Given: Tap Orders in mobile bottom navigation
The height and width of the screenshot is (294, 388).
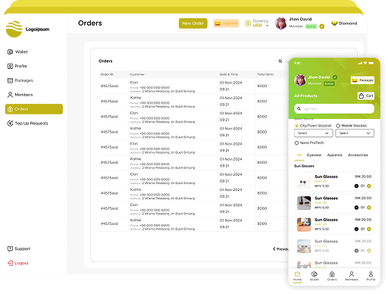Looking at the screenshot, I should coord(332,276).
